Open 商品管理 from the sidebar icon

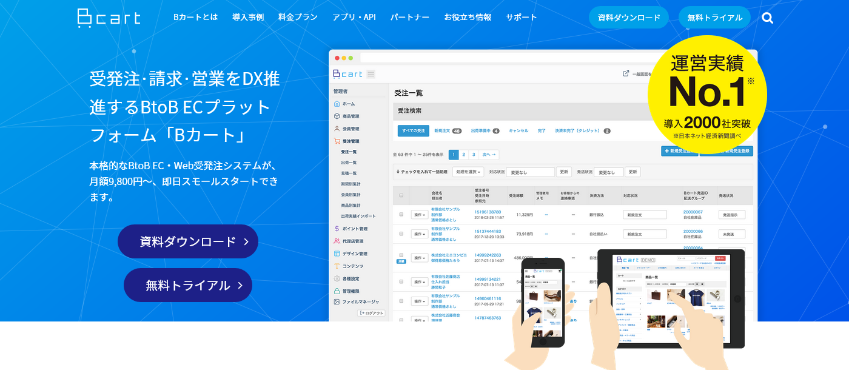point(337,116)
